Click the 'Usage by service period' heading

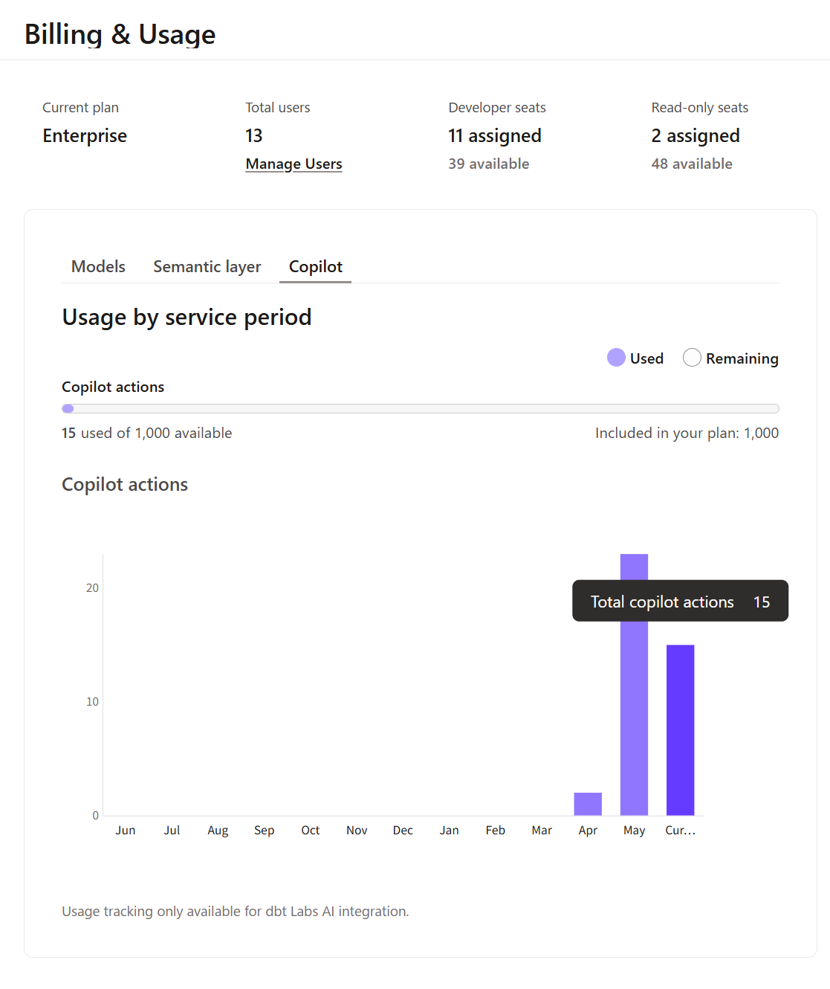(187, 317)
